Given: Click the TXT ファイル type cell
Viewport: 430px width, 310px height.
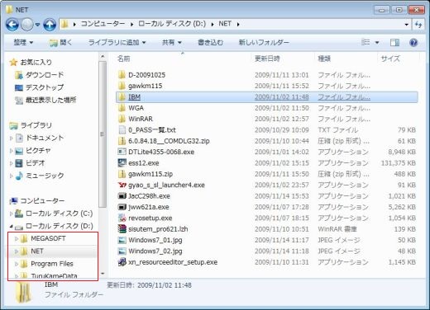Looking at the screenshot, I should (338, 130).
